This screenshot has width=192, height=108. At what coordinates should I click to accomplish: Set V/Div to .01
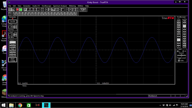tap(179, 28)
